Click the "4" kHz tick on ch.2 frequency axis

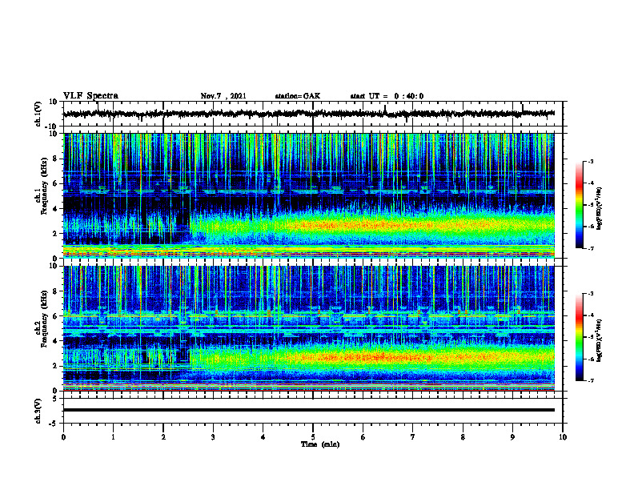tap(56, 341)
